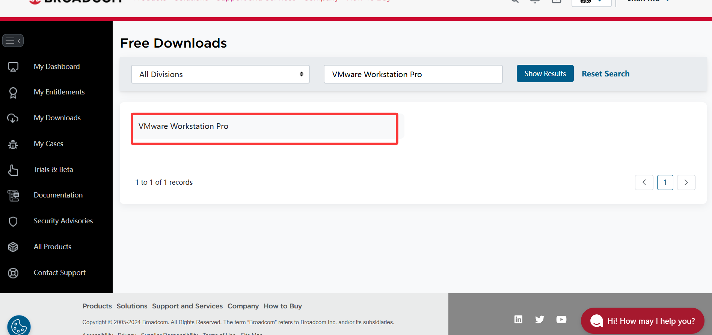Go to next results page arrow
Viewport: 712px width, 335px height.
[686, 182]
